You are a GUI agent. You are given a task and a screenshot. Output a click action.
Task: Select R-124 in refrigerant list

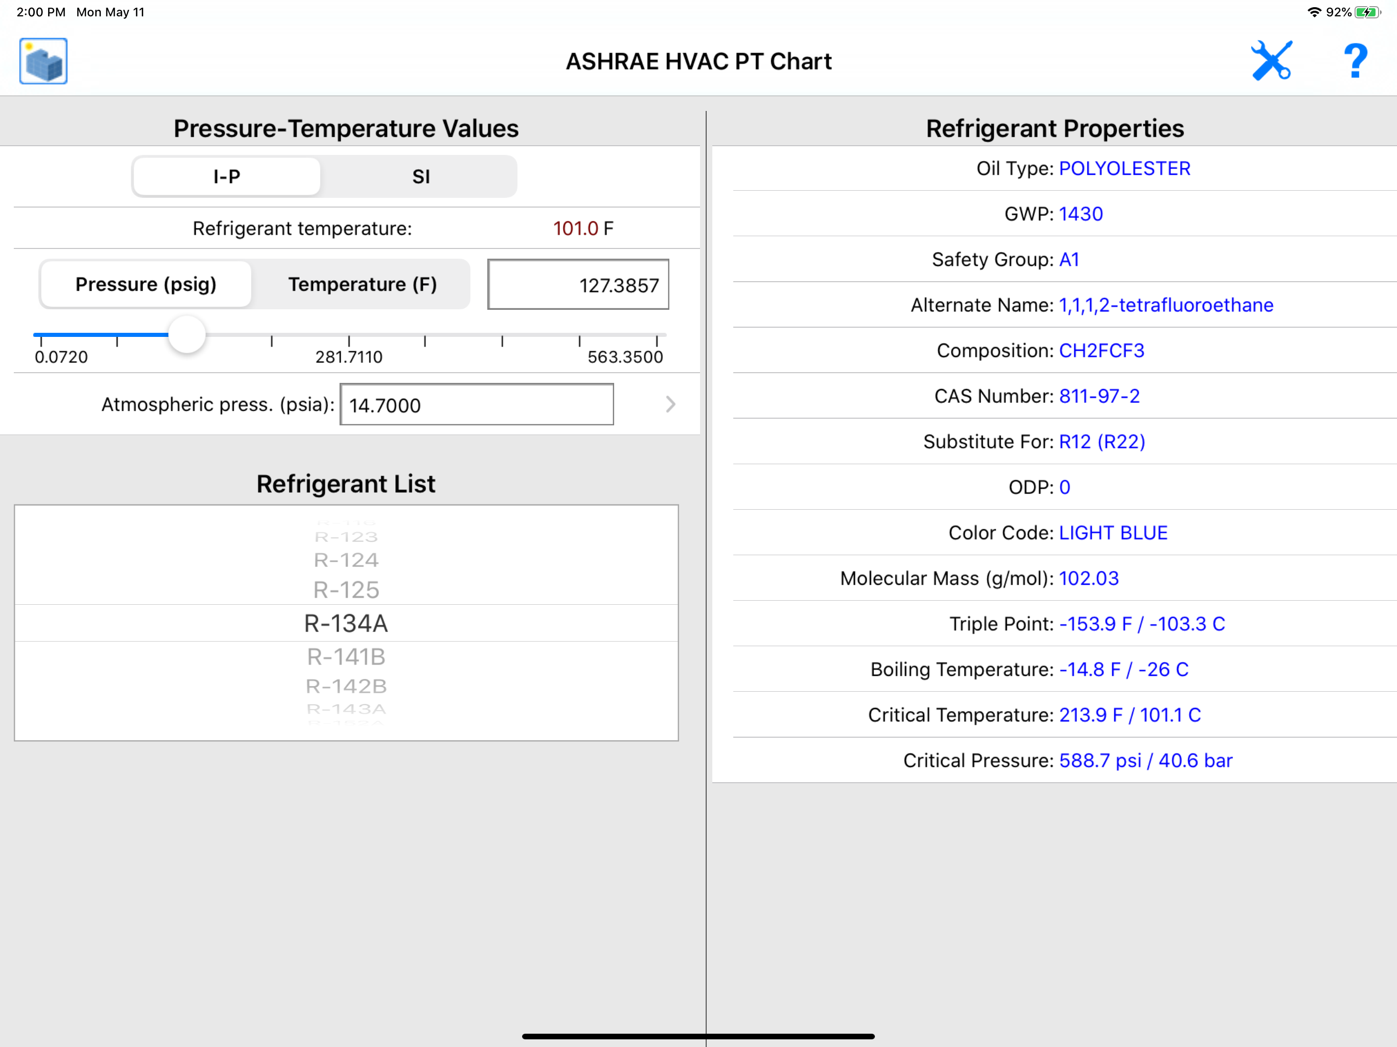[x=346, y=560]
